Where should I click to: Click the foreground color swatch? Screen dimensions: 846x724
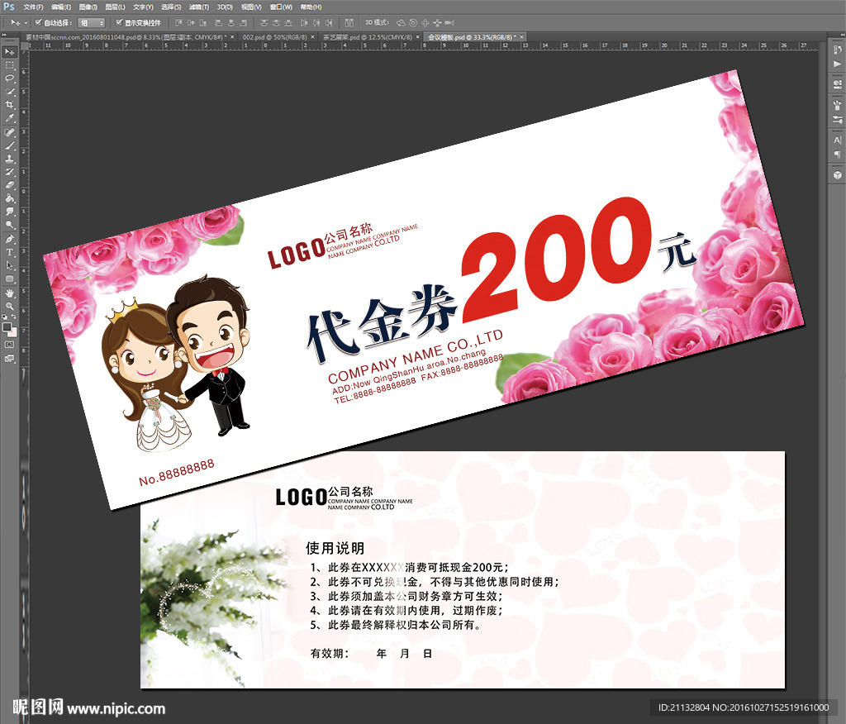(x=7, y=326)
